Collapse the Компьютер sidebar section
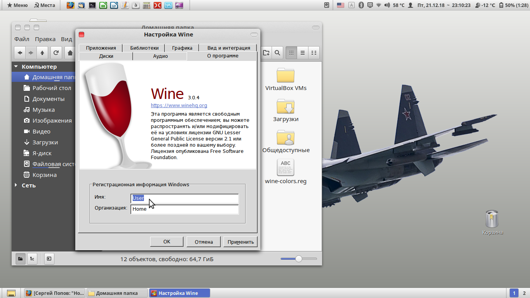Viewport: 530px width, 298px height. pyautogui.click(x=16, y=67)
